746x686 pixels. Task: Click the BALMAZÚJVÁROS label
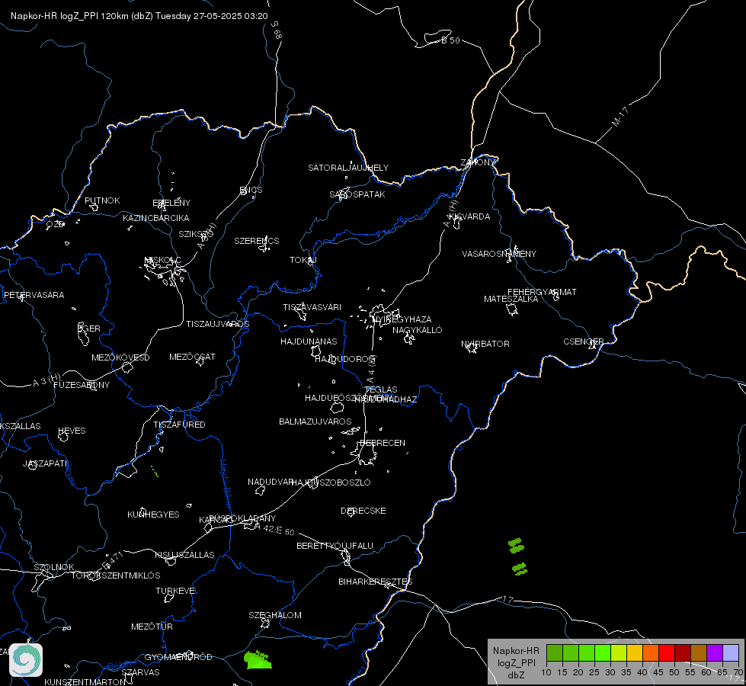coord(315,422)
